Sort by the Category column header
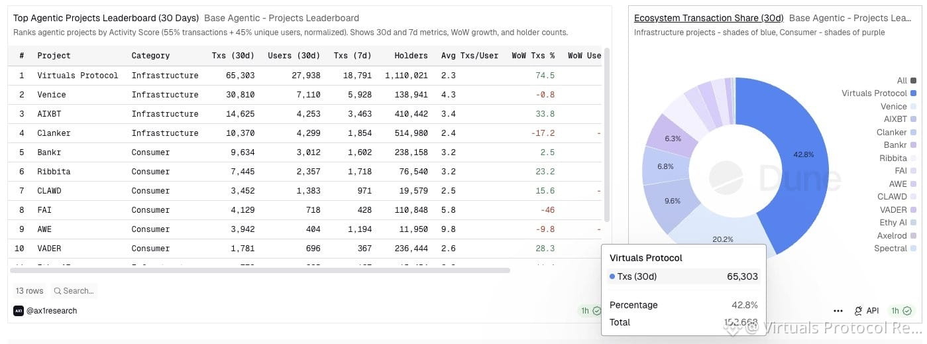Viewport: 927px width, 344px height. pos(150,56)
